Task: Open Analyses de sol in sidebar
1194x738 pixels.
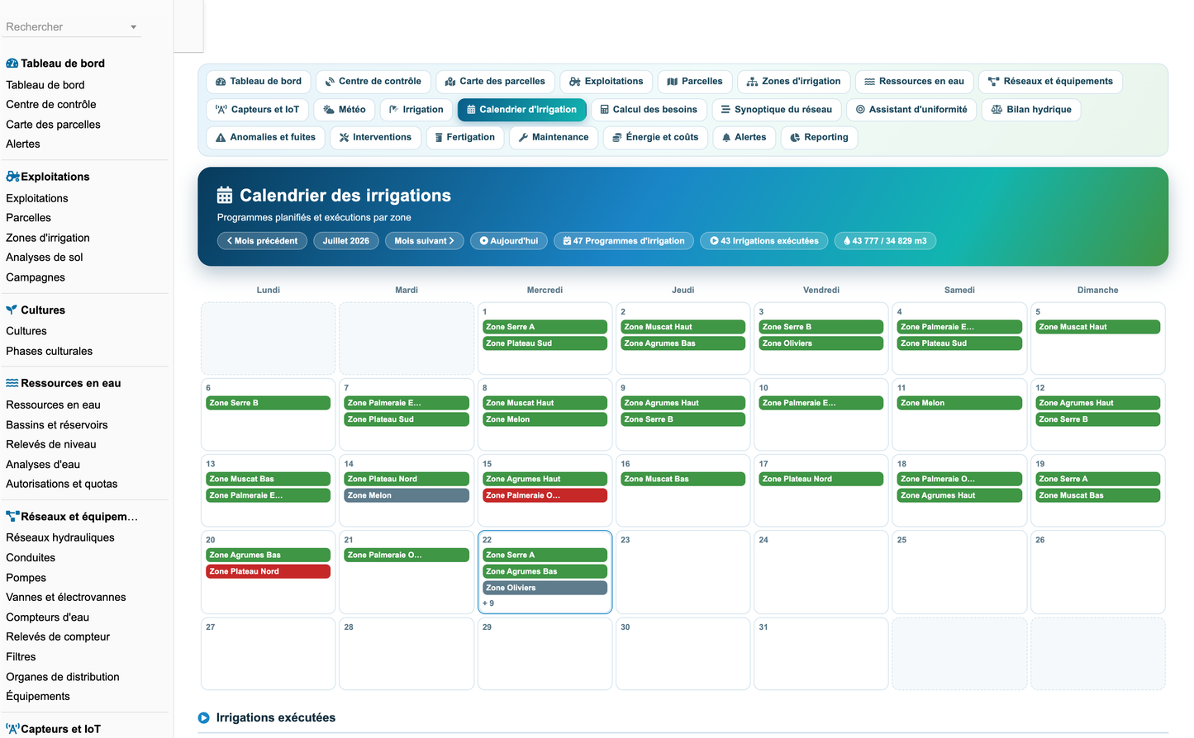Action: (x=45, y=258)
